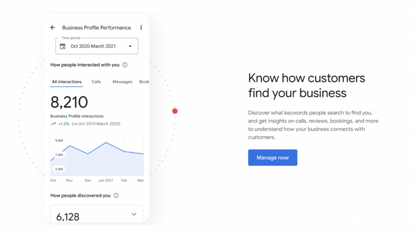The width and height of the screenshot is (415, 232).
Task: Select the Messages tab
Action: [x=122, y=82]
